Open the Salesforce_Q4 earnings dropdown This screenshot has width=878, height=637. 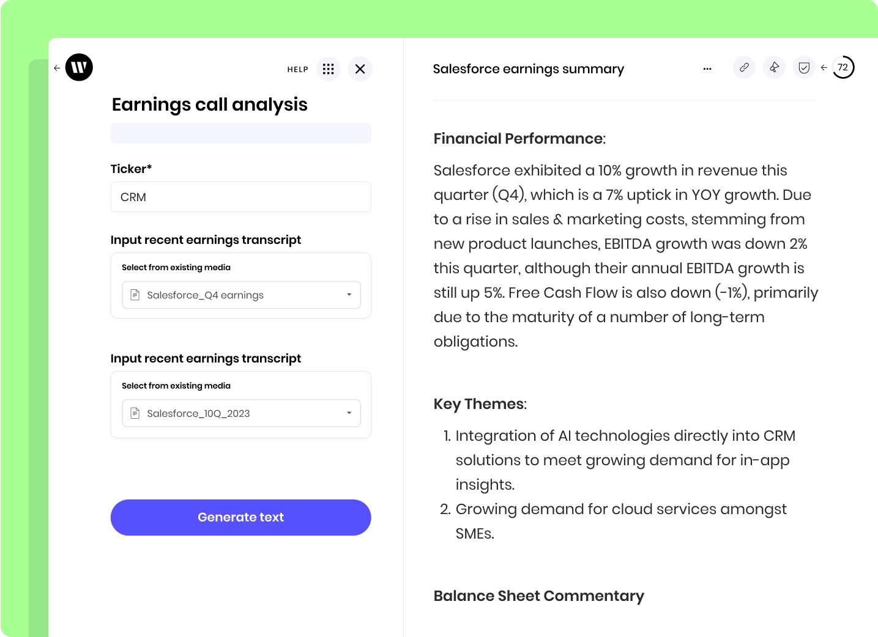[240, 295]
